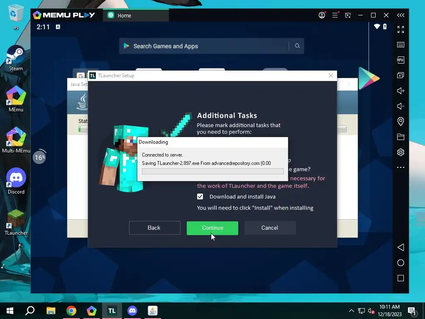Open the multi-window add icon in MEmu sidebar
425x319 pixels.
401,75
